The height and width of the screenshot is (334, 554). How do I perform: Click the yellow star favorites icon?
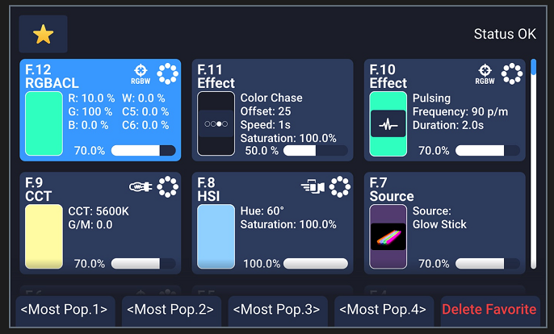43,34
